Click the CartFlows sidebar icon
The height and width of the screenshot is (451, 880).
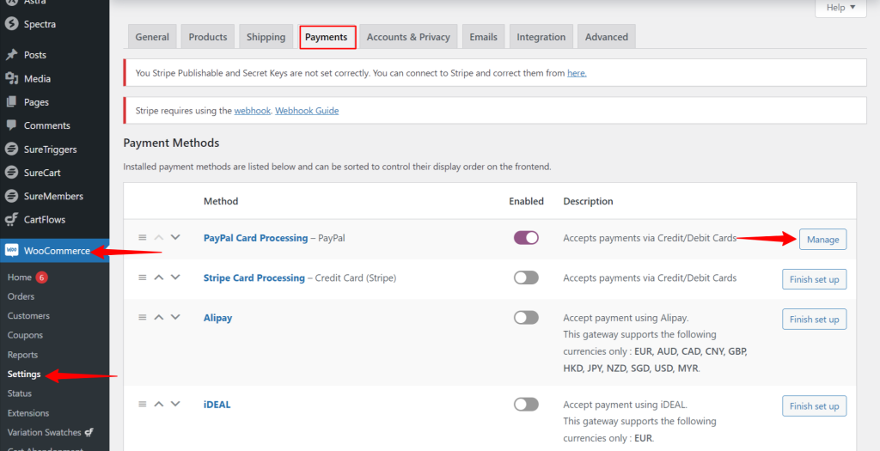[11, 219]
